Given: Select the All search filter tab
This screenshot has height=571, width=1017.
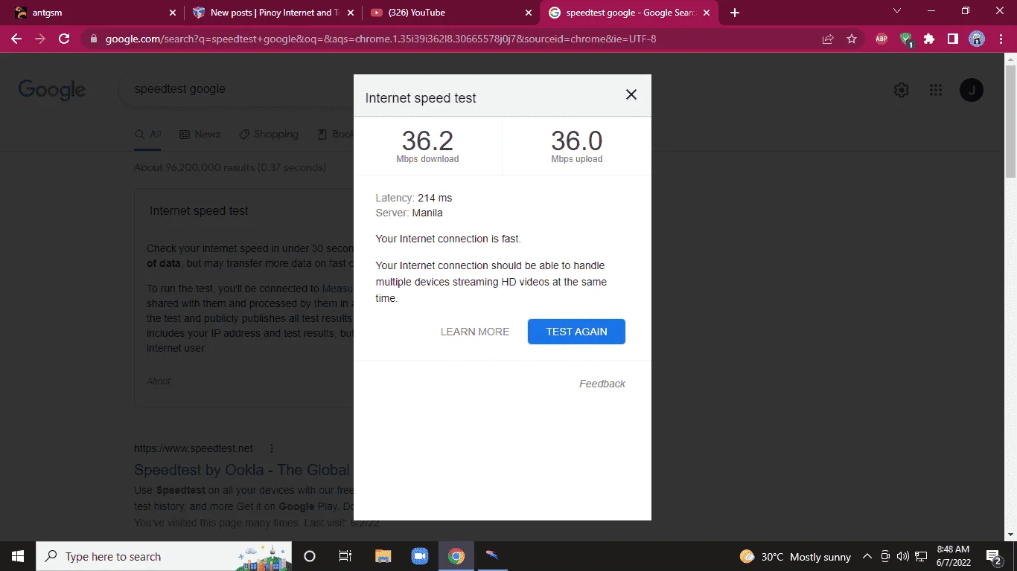Looking at the screenshot, I should click(x=147, y=134).
